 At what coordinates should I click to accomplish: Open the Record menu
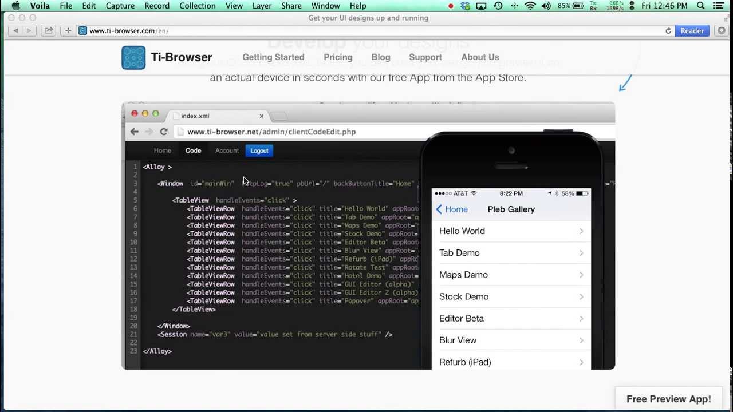[157, 6]
